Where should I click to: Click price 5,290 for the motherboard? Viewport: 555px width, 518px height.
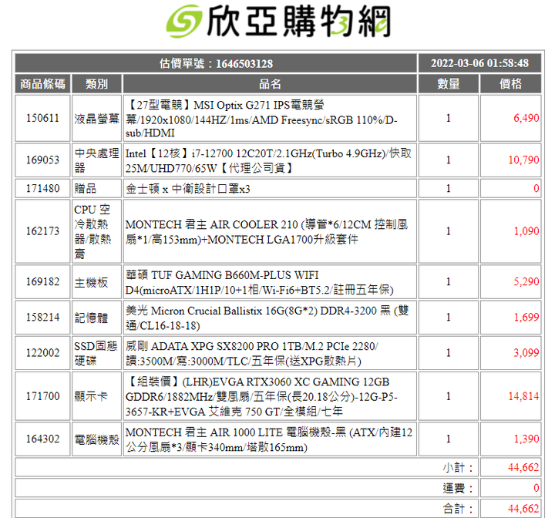[x=526, y=282]
